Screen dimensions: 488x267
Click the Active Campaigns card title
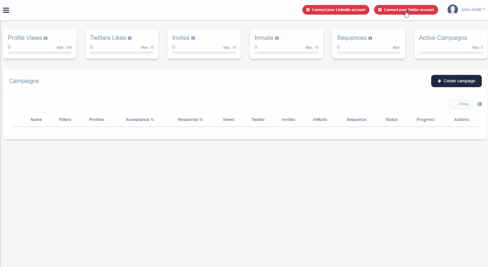coord(443,38)
